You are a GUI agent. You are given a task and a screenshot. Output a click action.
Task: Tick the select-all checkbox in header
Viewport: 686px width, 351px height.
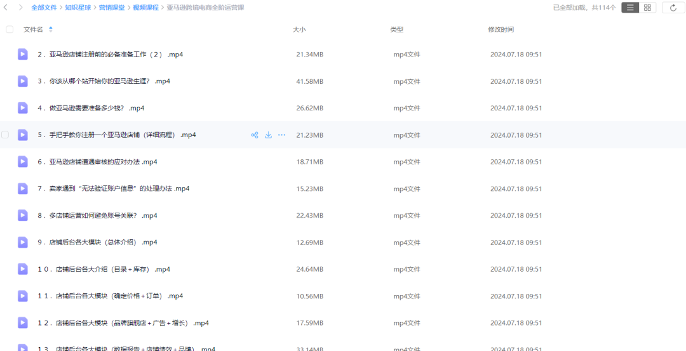[x=9, y=29]
